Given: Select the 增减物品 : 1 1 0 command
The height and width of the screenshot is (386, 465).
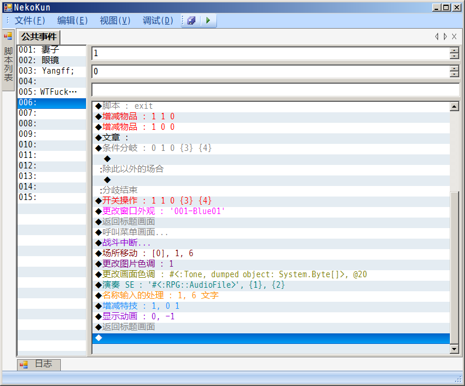Looking at the screenshot, I should tap(271, 116).
